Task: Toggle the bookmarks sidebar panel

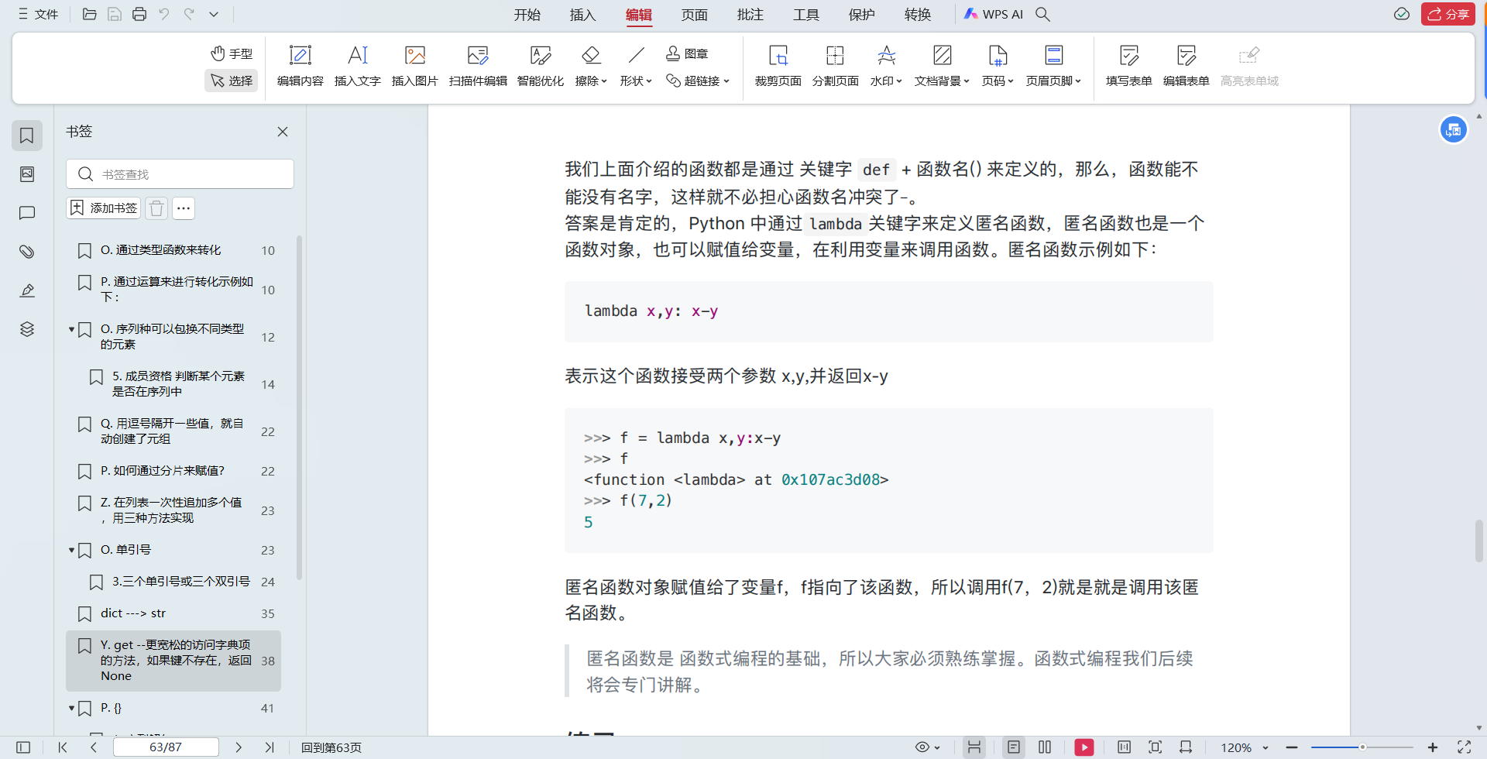Action: [27, 136]
